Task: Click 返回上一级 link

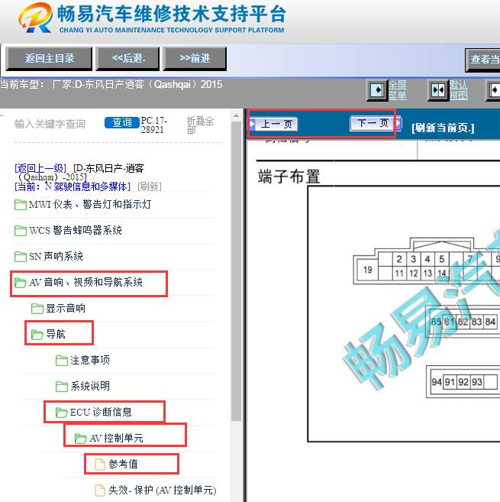Action: 40,168
